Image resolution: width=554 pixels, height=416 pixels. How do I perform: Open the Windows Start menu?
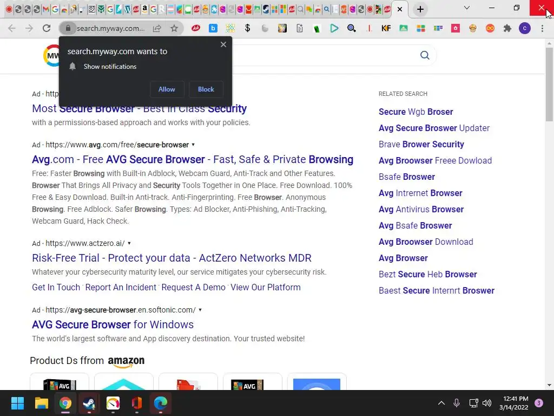[17, 403]
